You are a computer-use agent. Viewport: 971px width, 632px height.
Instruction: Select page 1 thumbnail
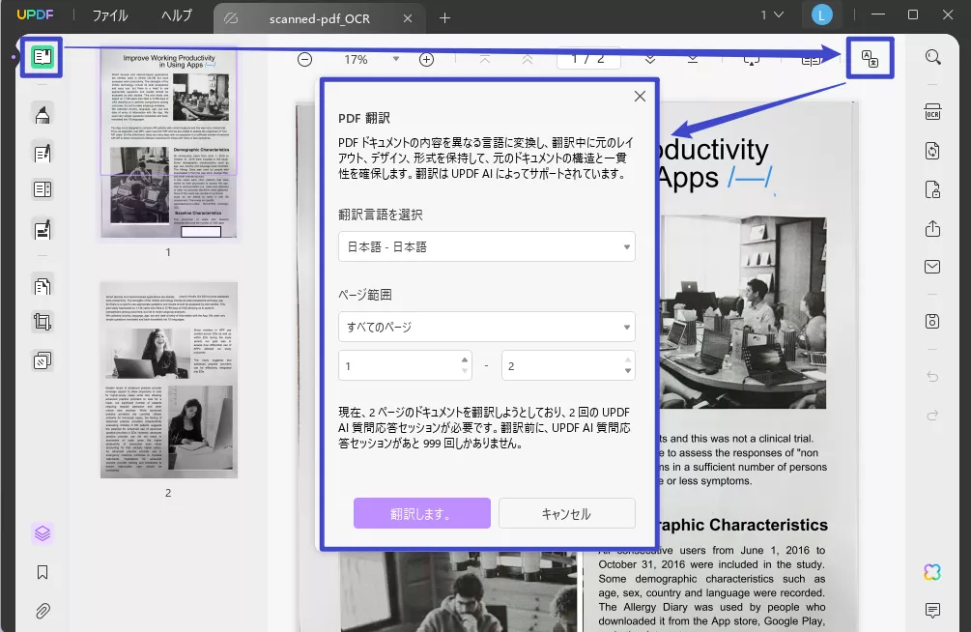coord(168,144)
